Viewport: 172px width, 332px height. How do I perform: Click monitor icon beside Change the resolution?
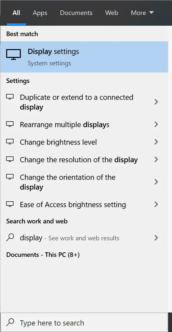[10, 159]
